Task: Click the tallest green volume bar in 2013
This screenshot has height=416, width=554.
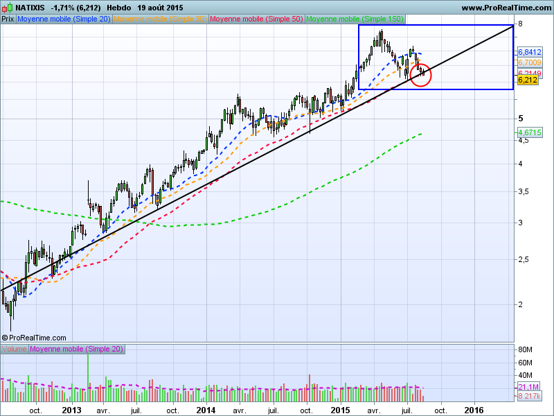Action: [88, 377]
